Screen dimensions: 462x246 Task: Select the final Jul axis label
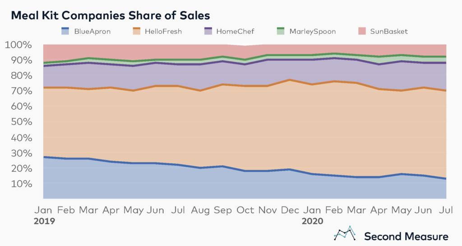pos(446,210)
